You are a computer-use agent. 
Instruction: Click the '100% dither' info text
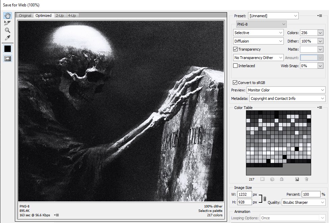(213, 206)
